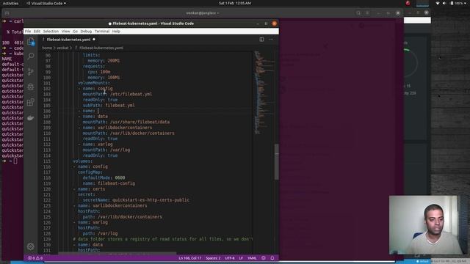This screenshot has height=264, width=470.
Task: Open the File menu
Action: tap(28, 31)
